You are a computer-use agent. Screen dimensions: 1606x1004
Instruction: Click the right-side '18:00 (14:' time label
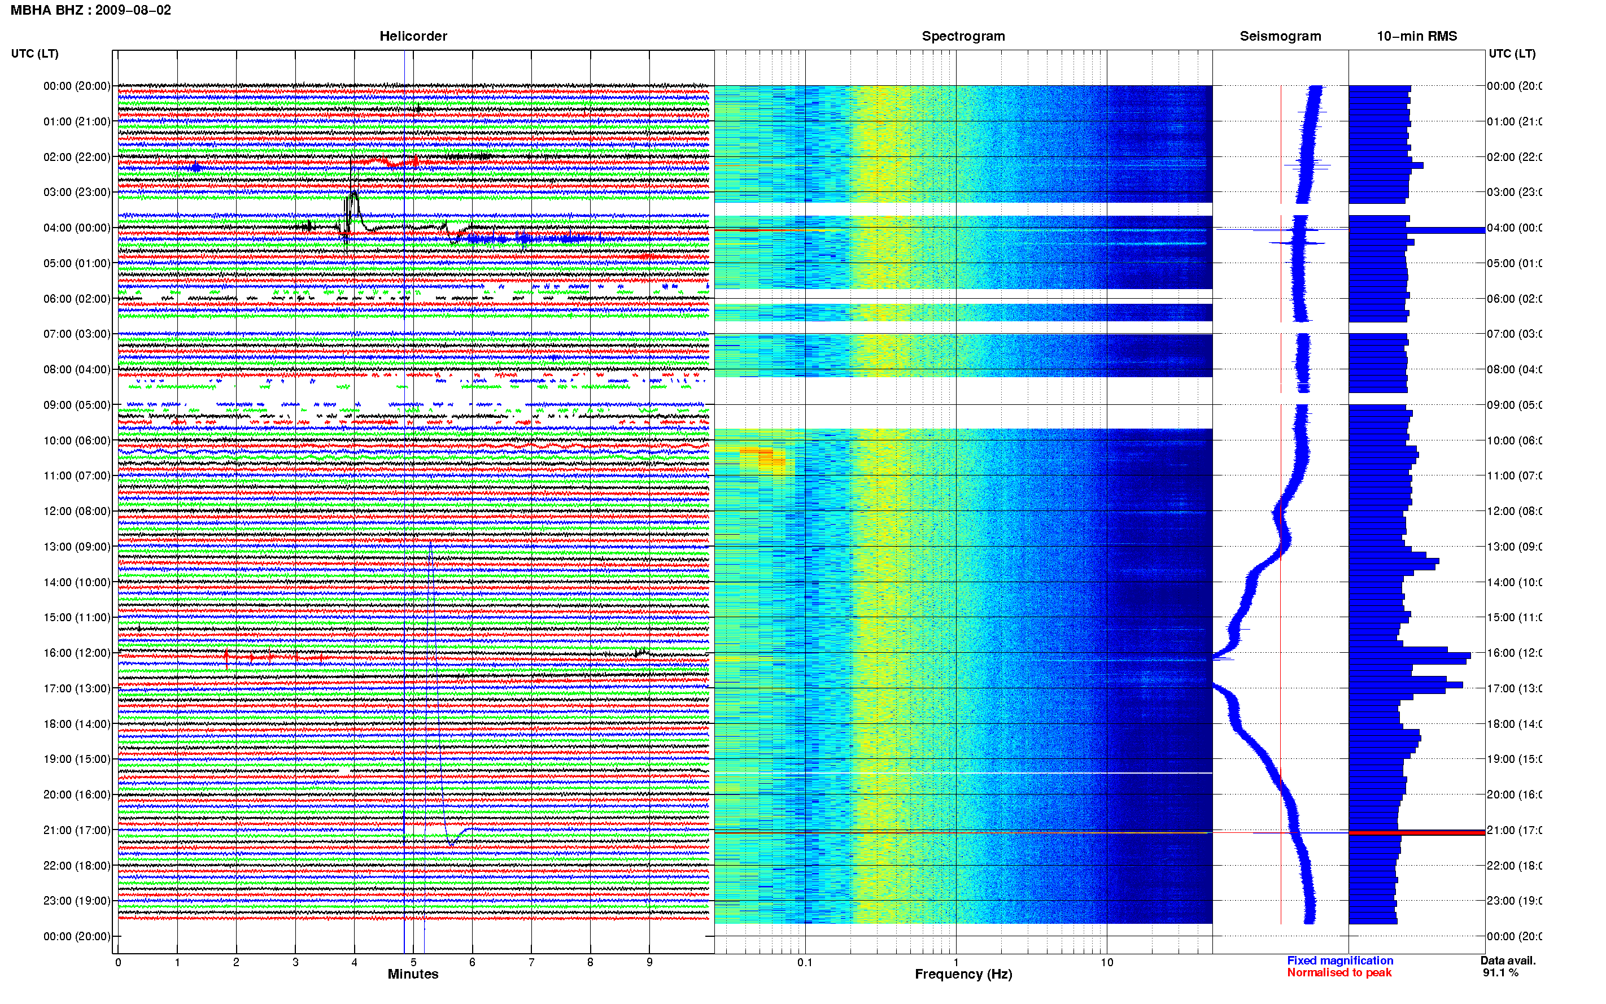[1514, 724]
